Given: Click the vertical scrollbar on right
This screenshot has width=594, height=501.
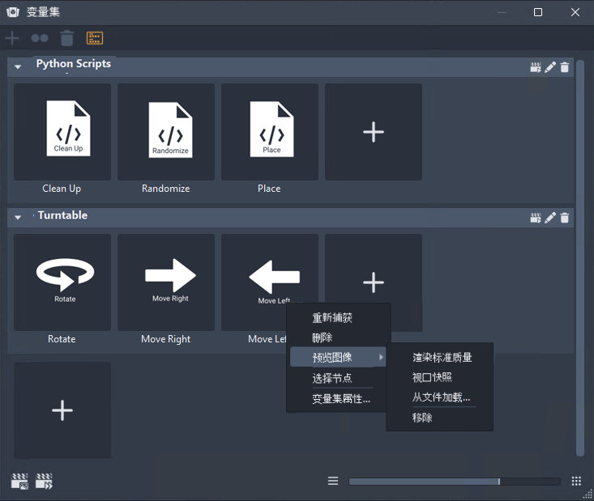Looking at the screenshot, I should [x=579, y=258].
